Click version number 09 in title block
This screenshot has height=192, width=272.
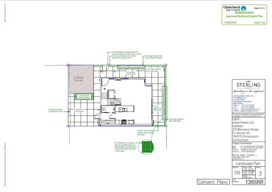[237, 173]
